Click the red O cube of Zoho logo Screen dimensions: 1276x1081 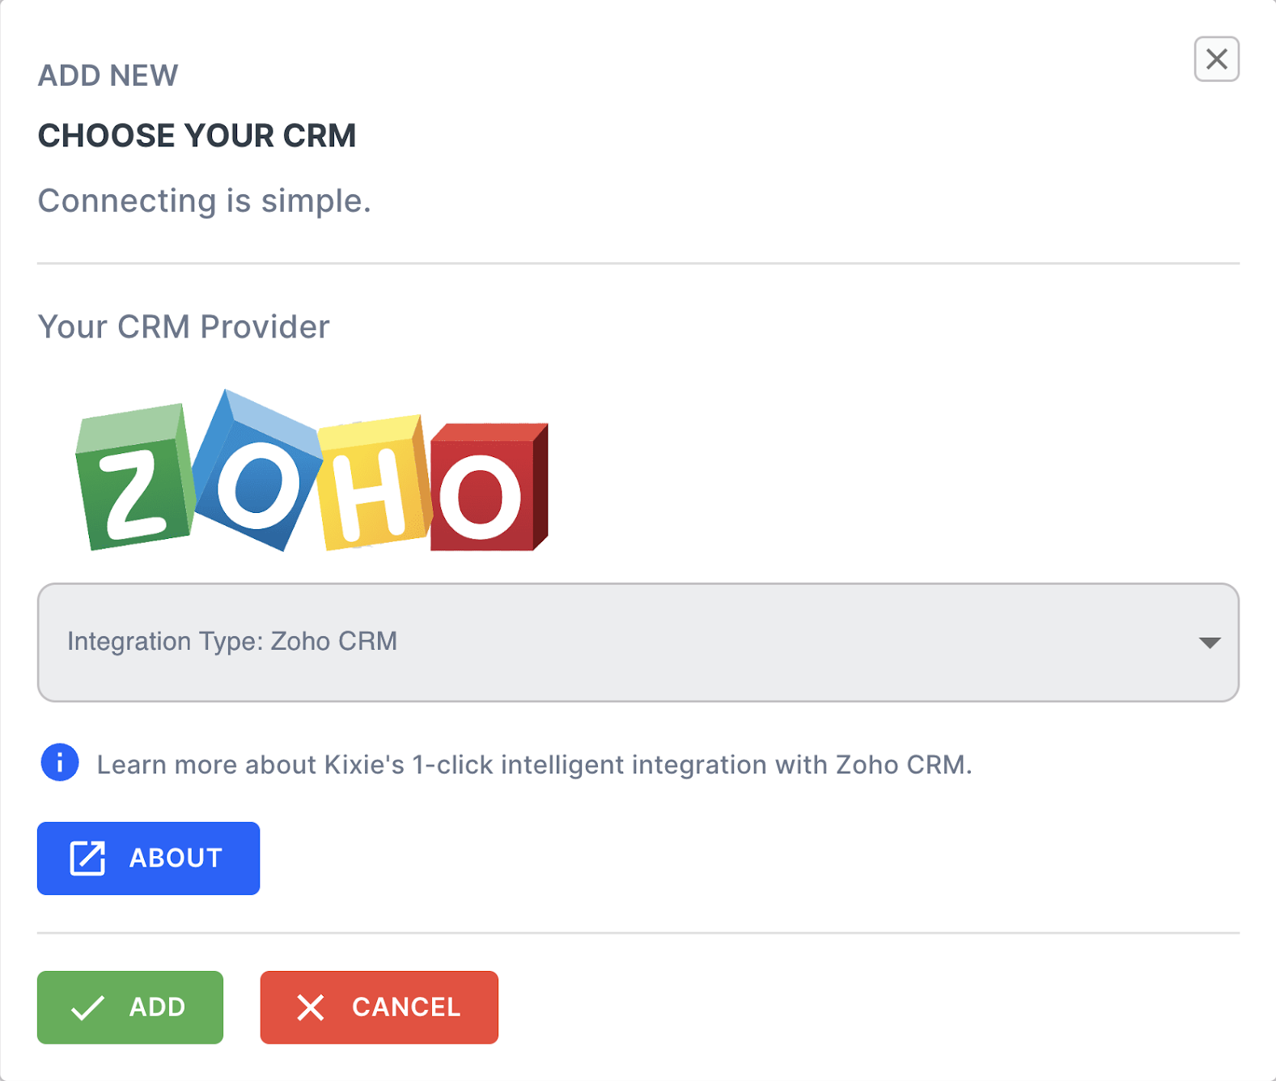click(489, 487)
